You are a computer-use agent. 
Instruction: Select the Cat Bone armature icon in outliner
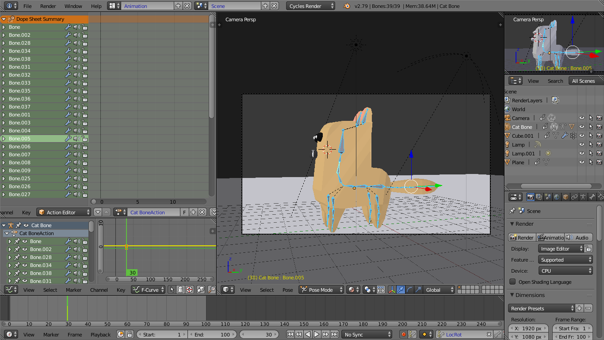(x=507, y=127)
